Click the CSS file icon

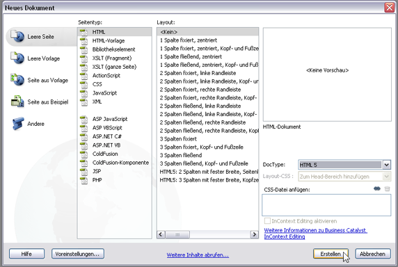[83, 84]
